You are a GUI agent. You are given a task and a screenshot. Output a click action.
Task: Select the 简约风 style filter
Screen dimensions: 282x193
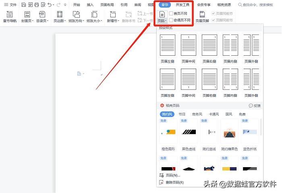(167, 114)
